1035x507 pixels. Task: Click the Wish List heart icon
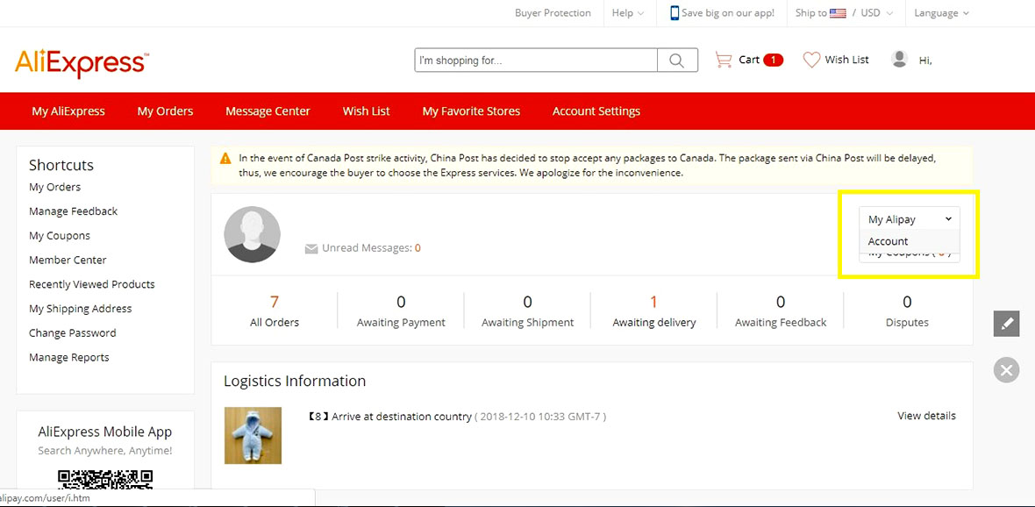point(811,60)
